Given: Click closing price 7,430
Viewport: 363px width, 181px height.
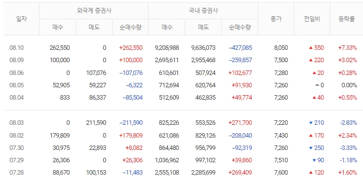Looking at the screenshot, I should 281,136.
